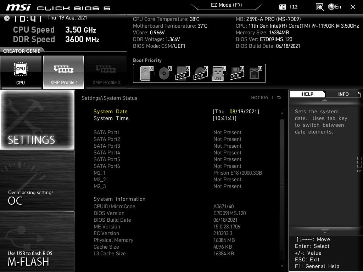The width and height of the screenshot is (363, 272).
Task: Close the BIOS with the X icon
Action: (x=353, y=7)
